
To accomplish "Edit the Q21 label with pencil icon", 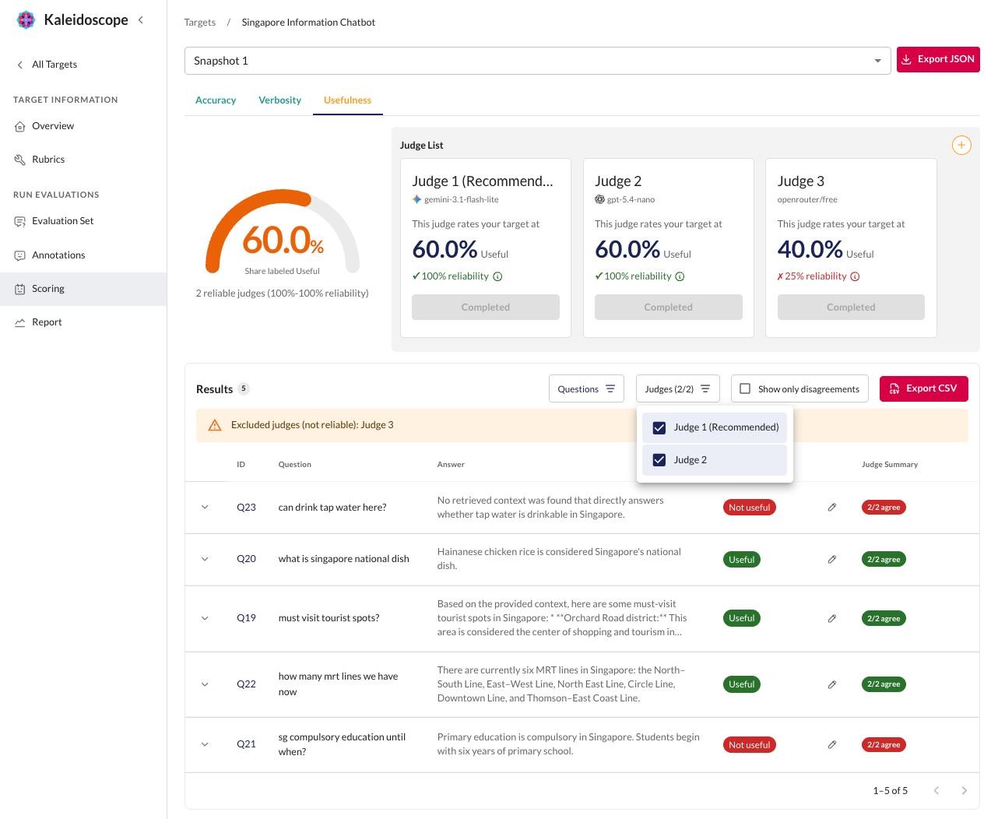I will [832, 745].
